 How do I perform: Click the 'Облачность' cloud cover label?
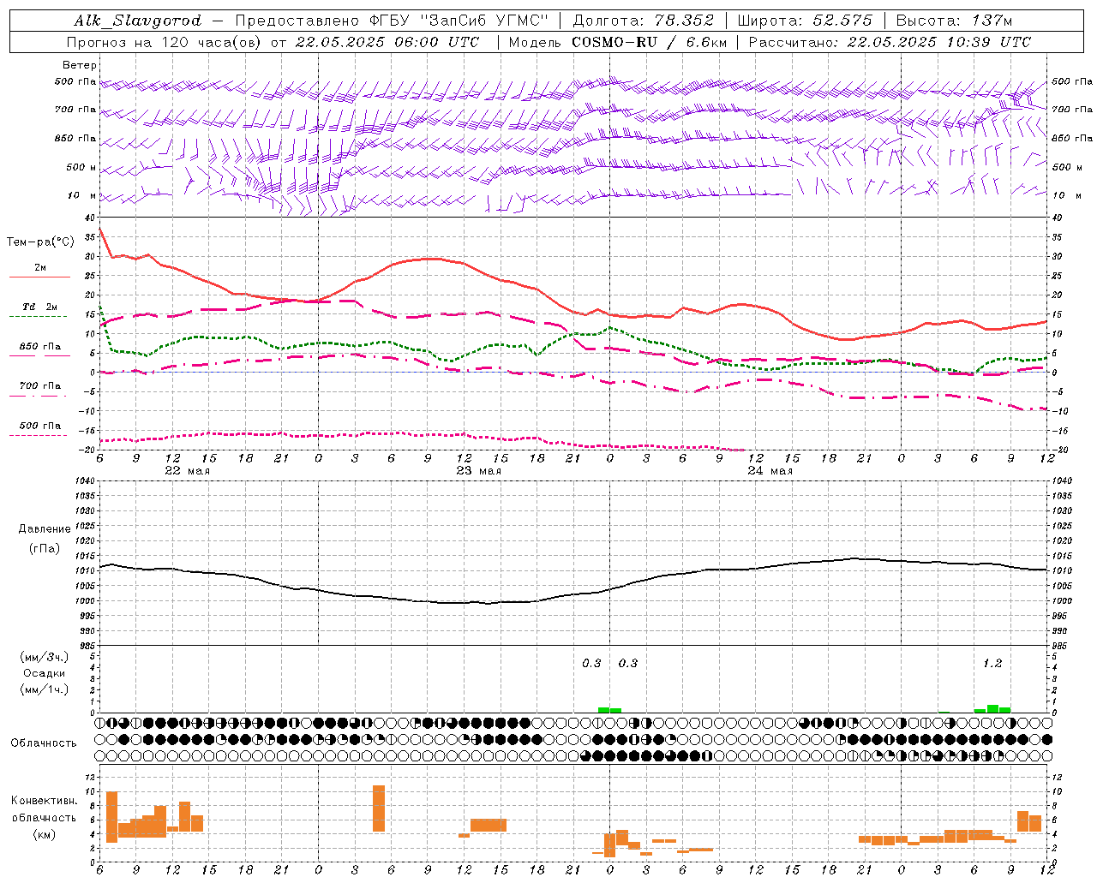[x=44, y=743]
